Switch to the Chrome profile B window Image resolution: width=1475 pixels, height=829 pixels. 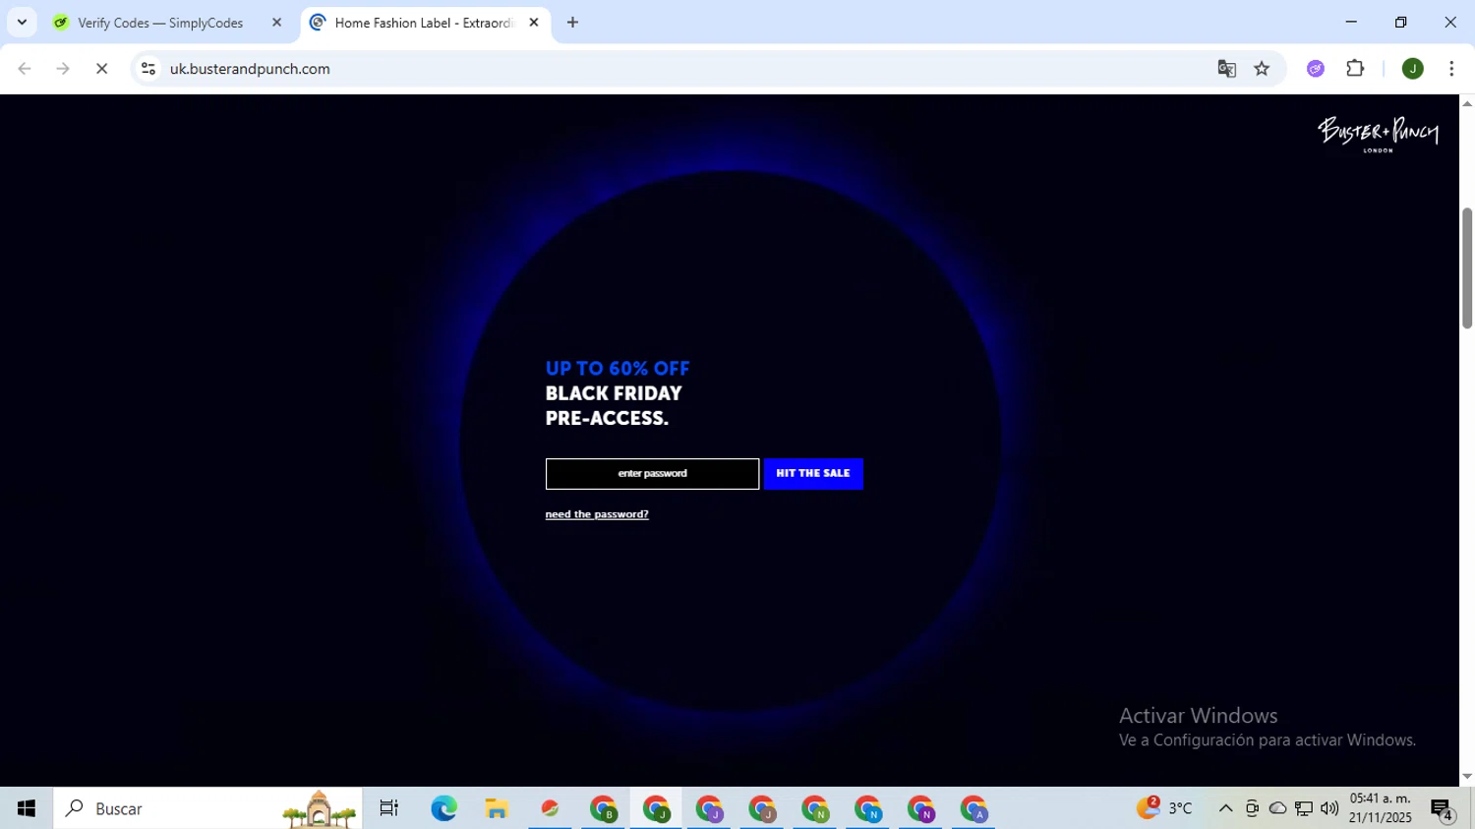[603, 808]
